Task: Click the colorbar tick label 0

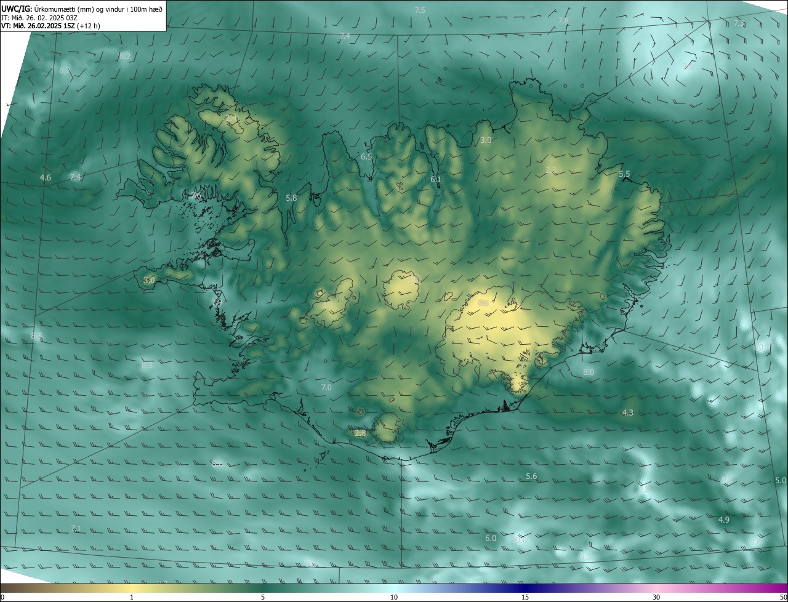Action: point(2,597)
